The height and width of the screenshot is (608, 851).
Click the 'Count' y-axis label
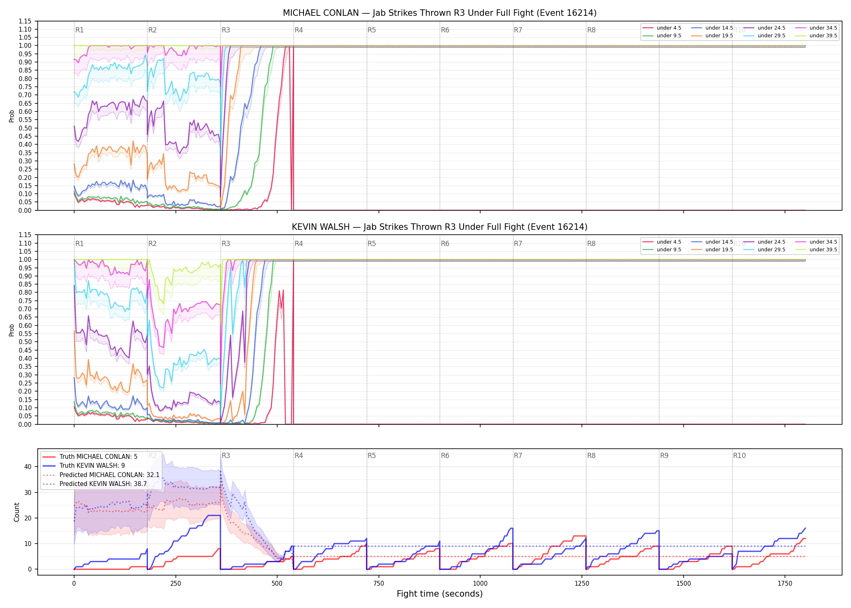pyautogui.click(x=17, y=512)
